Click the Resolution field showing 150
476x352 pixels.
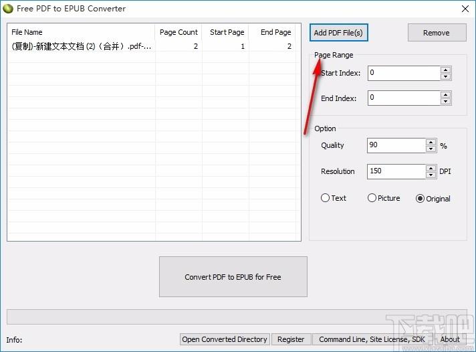[x=396, y=171]
